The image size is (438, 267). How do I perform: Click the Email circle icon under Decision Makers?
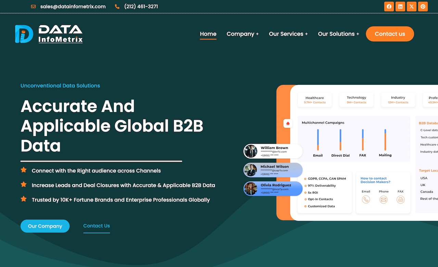tap(366, 200)
